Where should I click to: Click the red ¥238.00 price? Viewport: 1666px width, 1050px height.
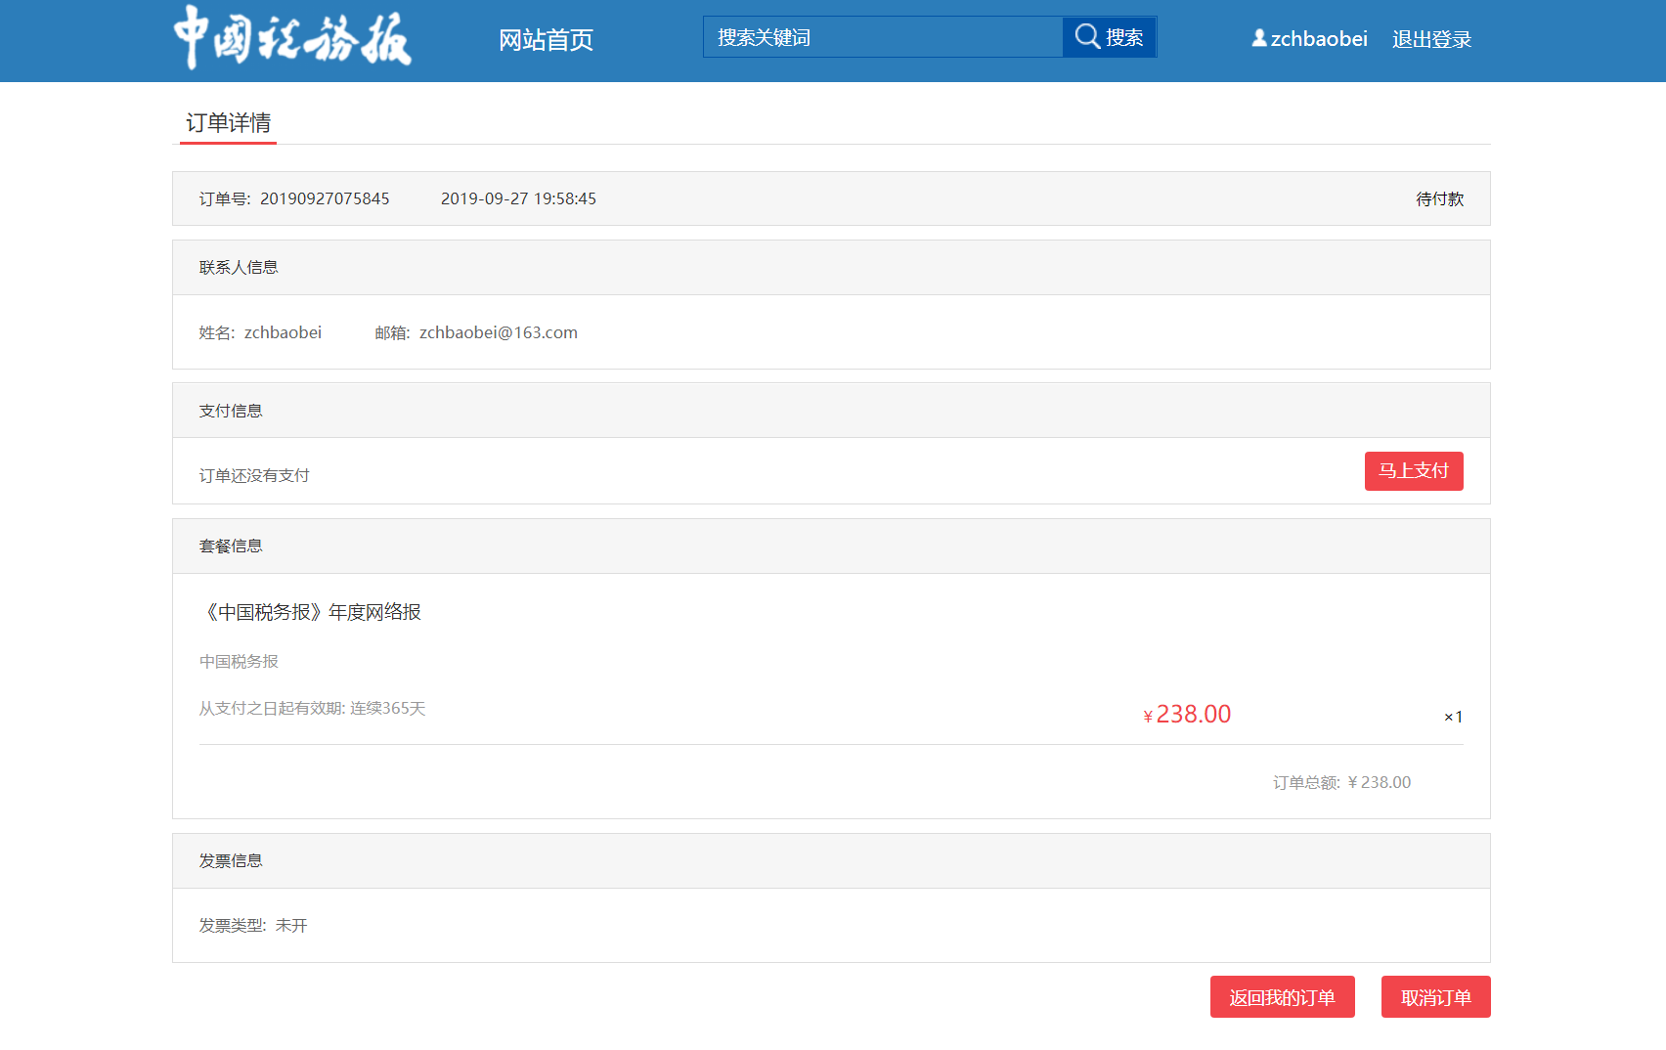click(1187, 715)
